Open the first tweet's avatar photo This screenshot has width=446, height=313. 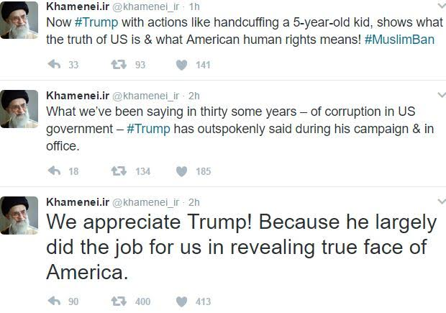(20, 19)
